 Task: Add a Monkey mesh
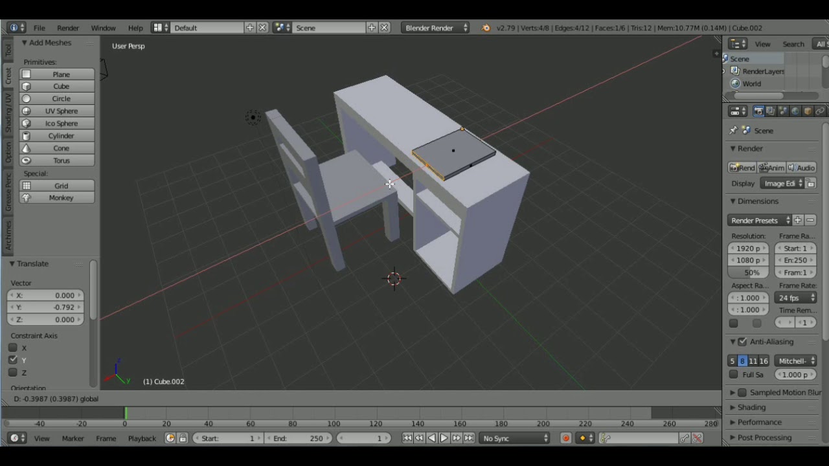pyautogui.click(x=56, y=198)
